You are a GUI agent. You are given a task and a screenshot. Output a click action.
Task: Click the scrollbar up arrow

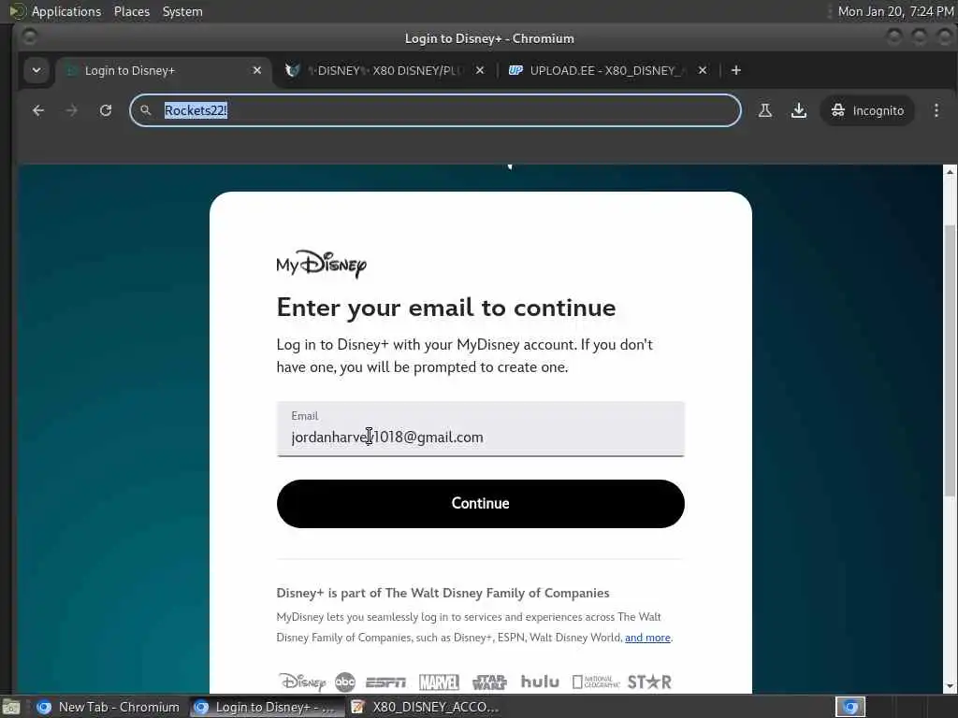coord(950,172)
